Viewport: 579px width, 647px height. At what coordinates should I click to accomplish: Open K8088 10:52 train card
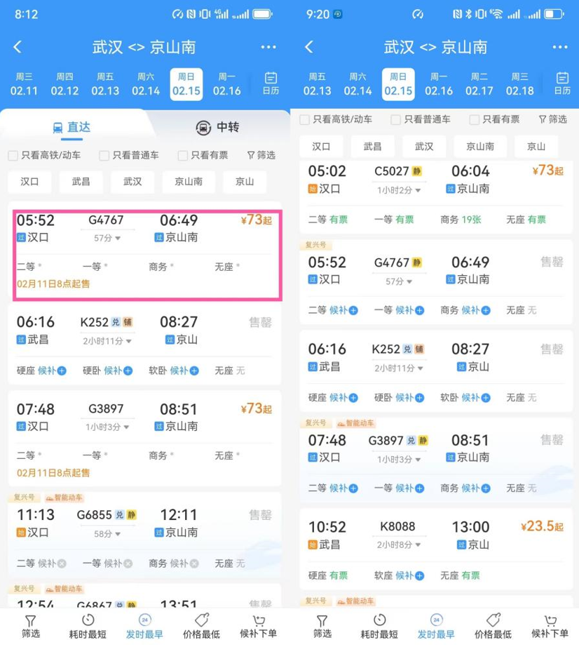pyautogui.click(x=435, y=549)
